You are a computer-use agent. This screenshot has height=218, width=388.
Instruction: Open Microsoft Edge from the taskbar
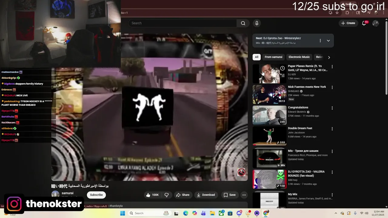pos(186,213)
